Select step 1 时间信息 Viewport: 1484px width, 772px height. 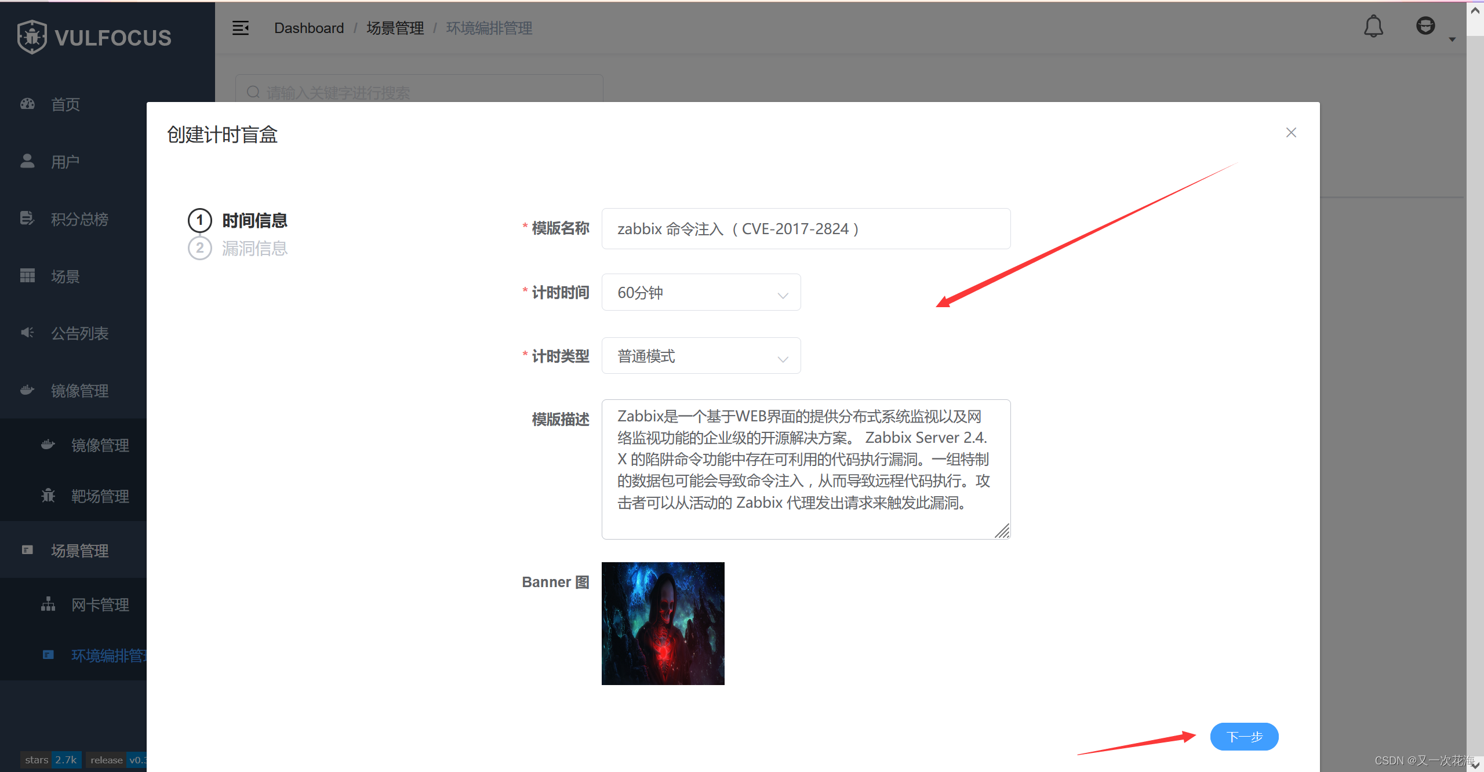(x=238, y=220)
